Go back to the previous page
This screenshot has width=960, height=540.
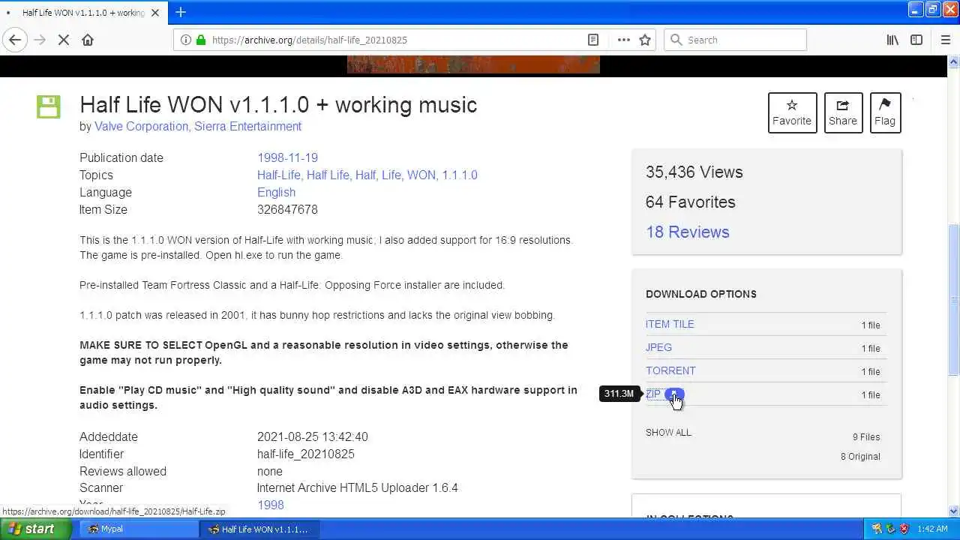tap(15, 40)
